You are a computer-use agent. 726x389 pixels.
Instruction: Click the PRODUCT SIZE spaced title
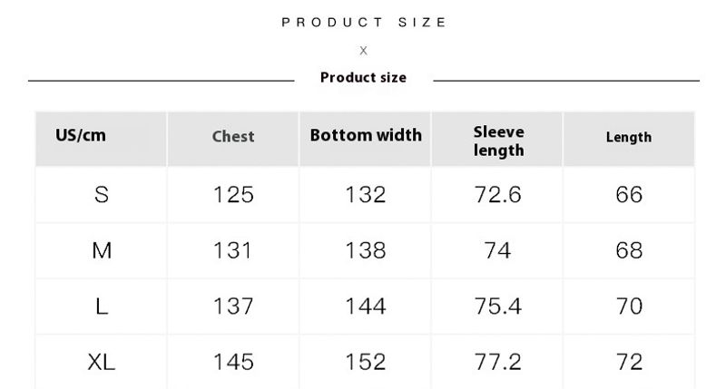pyautogui.click(x=364, y=22)
